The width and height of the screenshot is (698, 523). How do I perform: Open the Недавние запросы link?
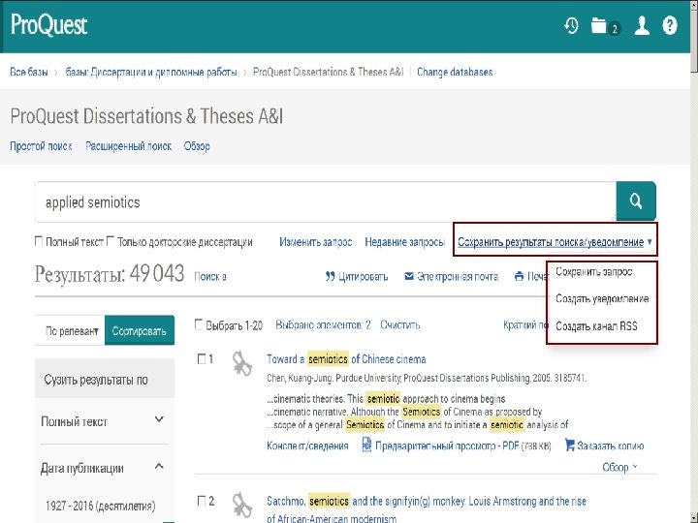pos(404,242)
